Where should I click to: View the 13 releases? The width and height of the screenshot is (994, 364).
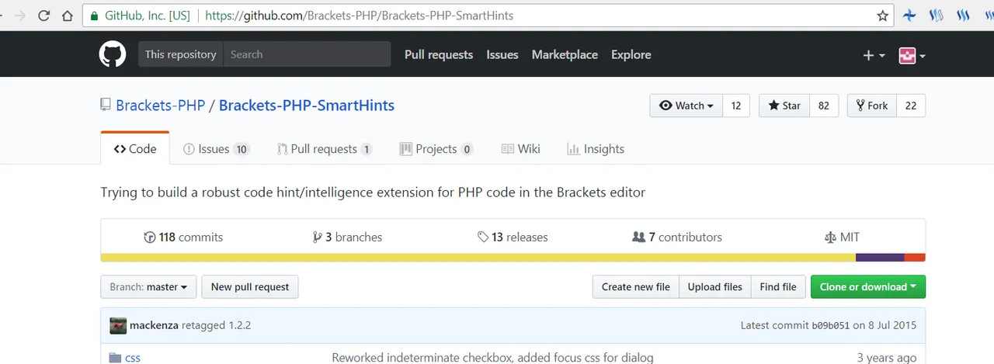[513, 237]
